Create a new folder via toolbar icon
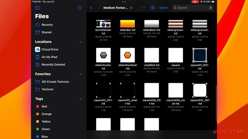The height and width of the screenshot is (139, 248). 143,8
